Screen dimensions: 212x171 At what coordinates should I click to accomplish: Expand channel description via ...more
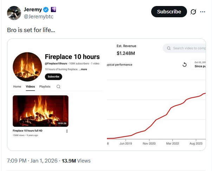pos(83,69)
